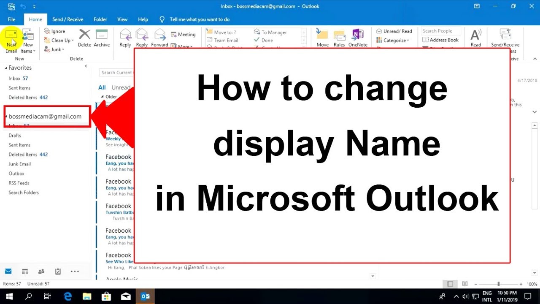The width and height of the screenshot is (540, 304).
Task: Select the Home ribbon tab
Action: 35,19
